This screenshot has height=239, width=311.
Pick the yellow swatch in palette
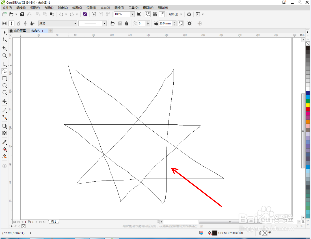[x=308, y=105]
